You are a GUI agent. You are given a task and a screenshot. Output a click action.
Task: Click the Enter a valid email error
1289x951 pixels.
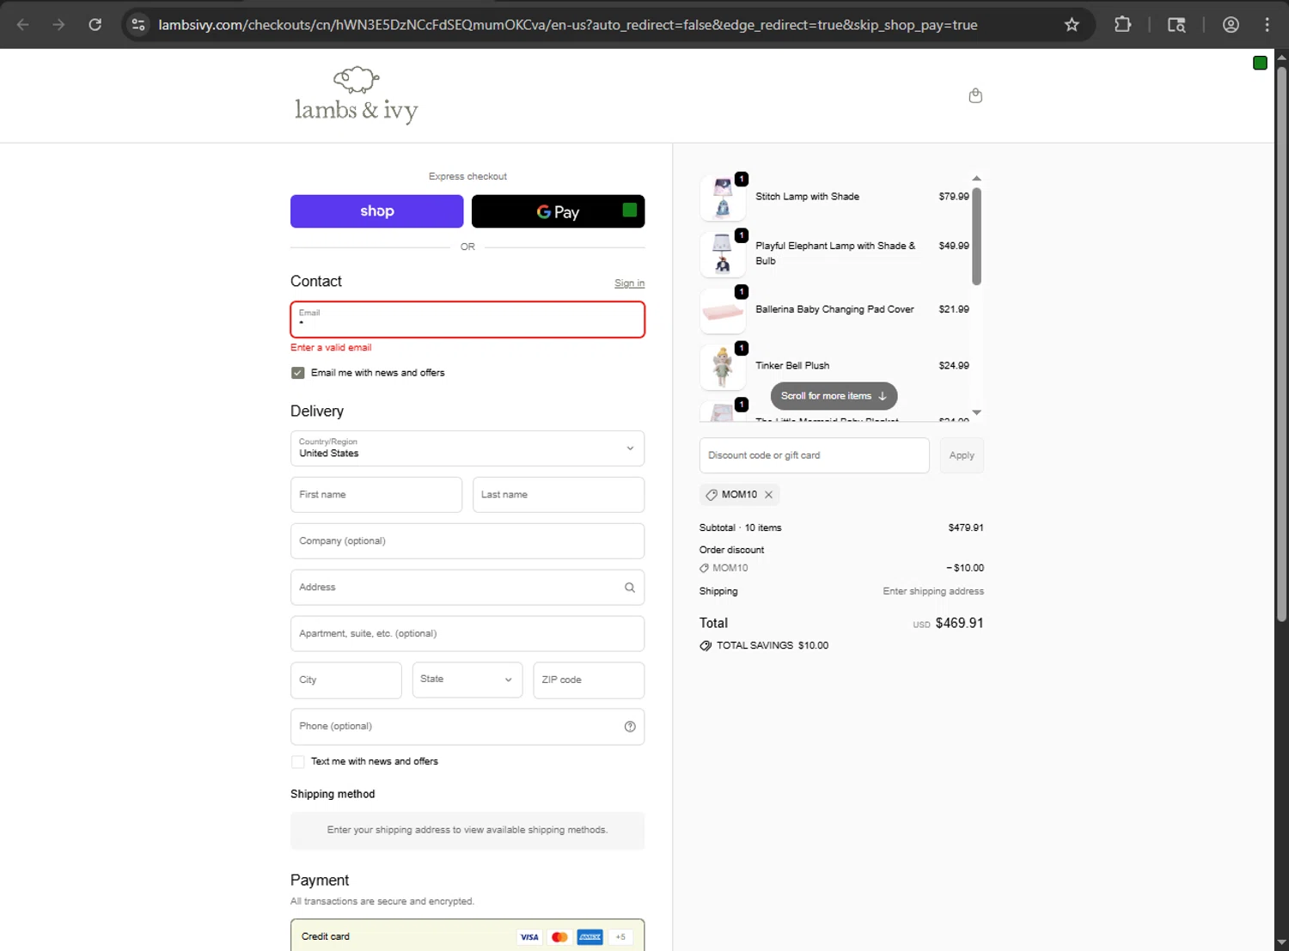(331, 348)
